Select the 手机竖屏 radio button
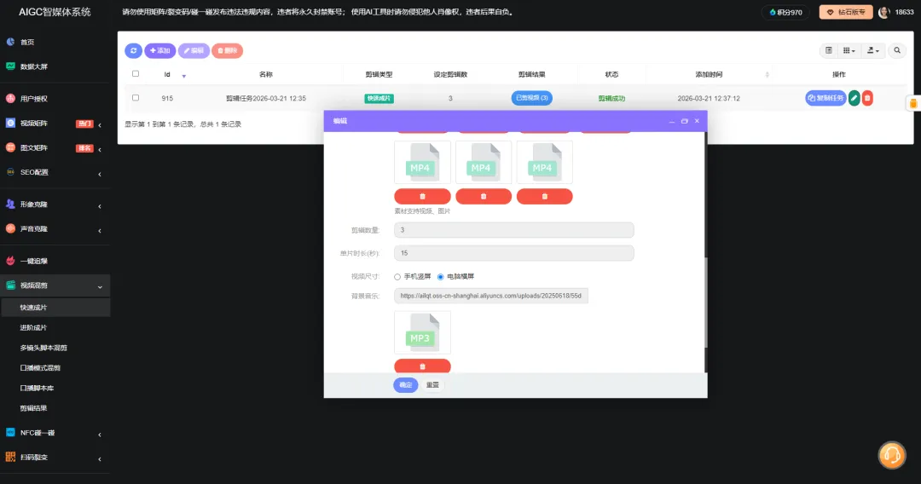This screenshot has height=484, width=921. [397, 277]
